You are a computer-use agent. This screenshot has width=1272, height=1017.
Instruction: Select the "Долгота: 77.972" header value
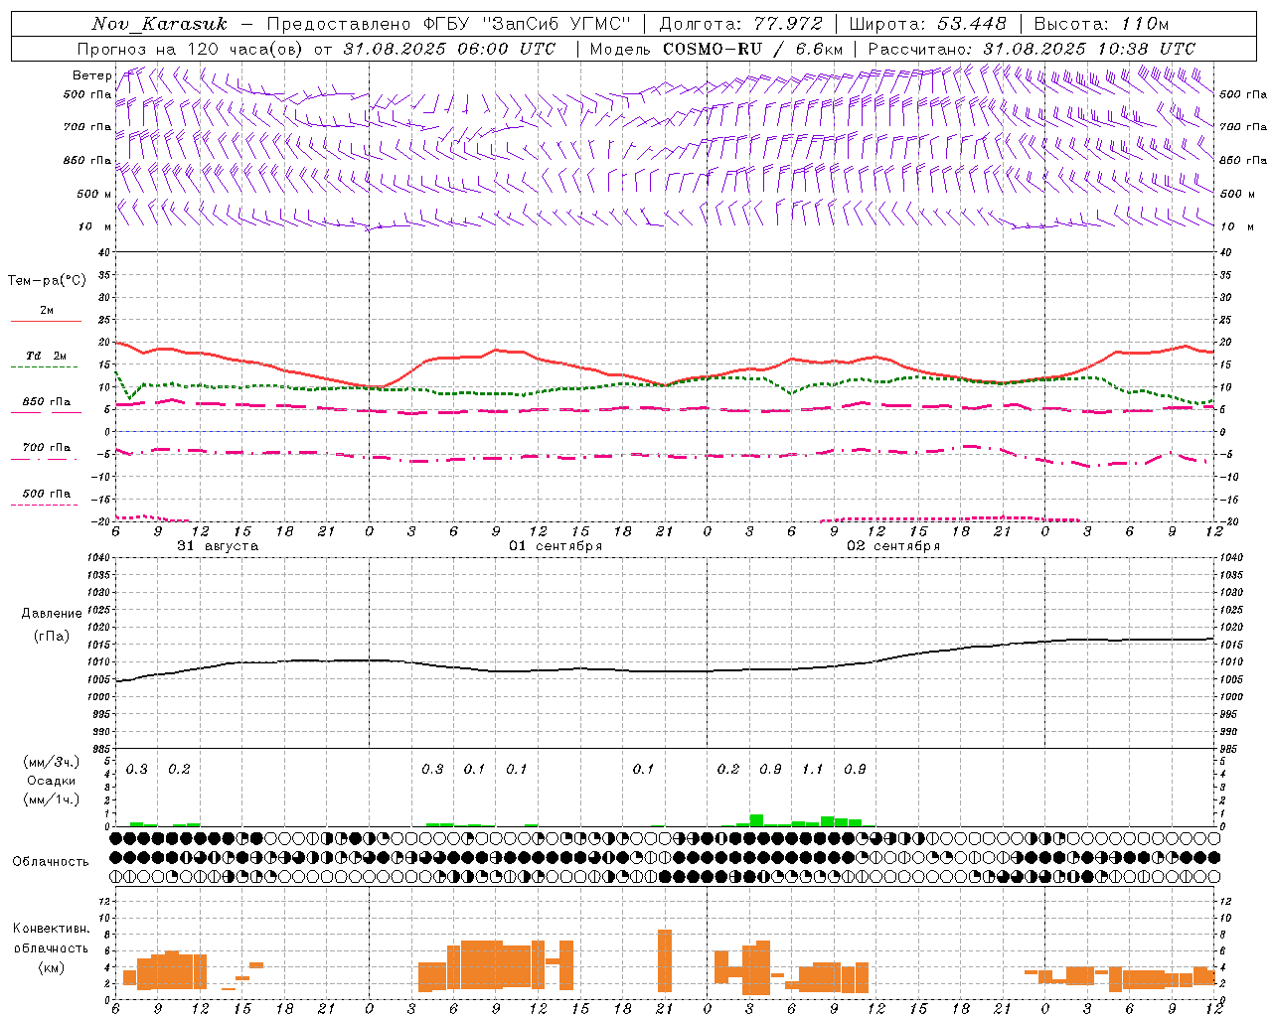(741, 24)
